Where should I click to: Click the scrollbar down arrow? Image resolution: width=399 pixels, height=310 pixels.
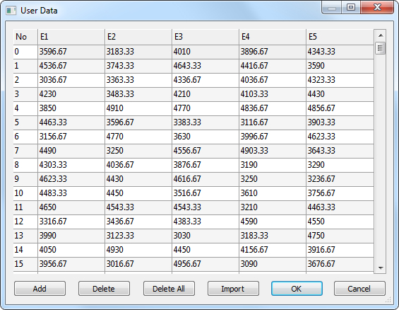[381, 268]
